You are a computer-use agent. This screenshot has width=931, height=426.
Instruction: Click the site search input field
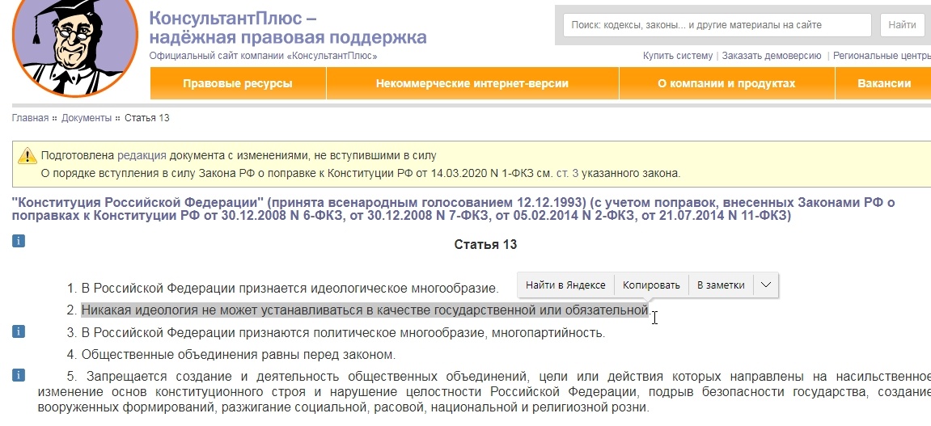point(717,25)
